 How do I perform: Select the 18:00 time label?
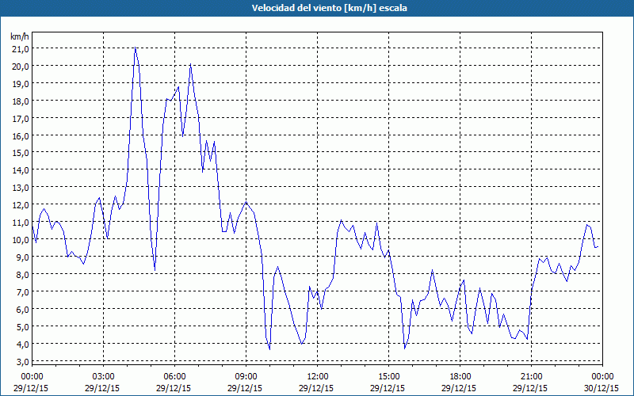click(460, 377)
